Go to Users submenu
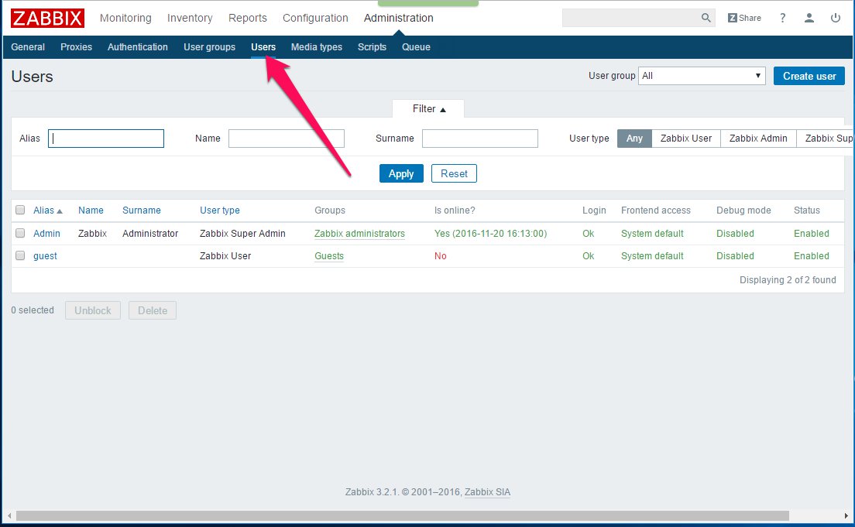This screenshot has height=527, width=855. tap(263, 47)
